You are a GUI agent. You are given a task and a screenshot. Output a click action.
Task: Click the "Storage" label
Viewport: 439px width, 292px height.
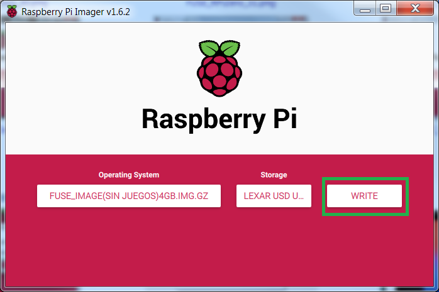(274, 175)
